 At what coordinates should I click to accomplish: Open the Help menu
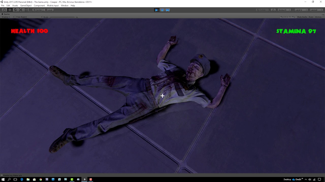click(73, 6)
